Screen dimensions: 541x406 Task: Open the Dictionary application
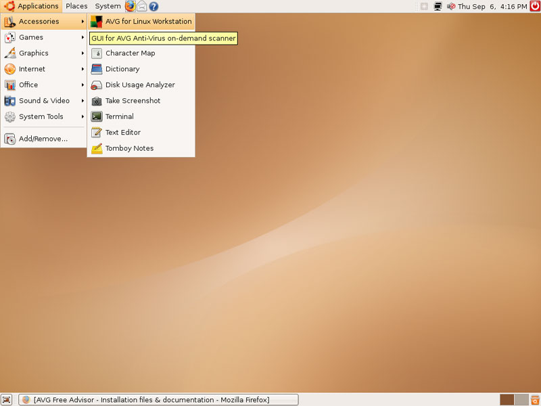coord(141,69)
